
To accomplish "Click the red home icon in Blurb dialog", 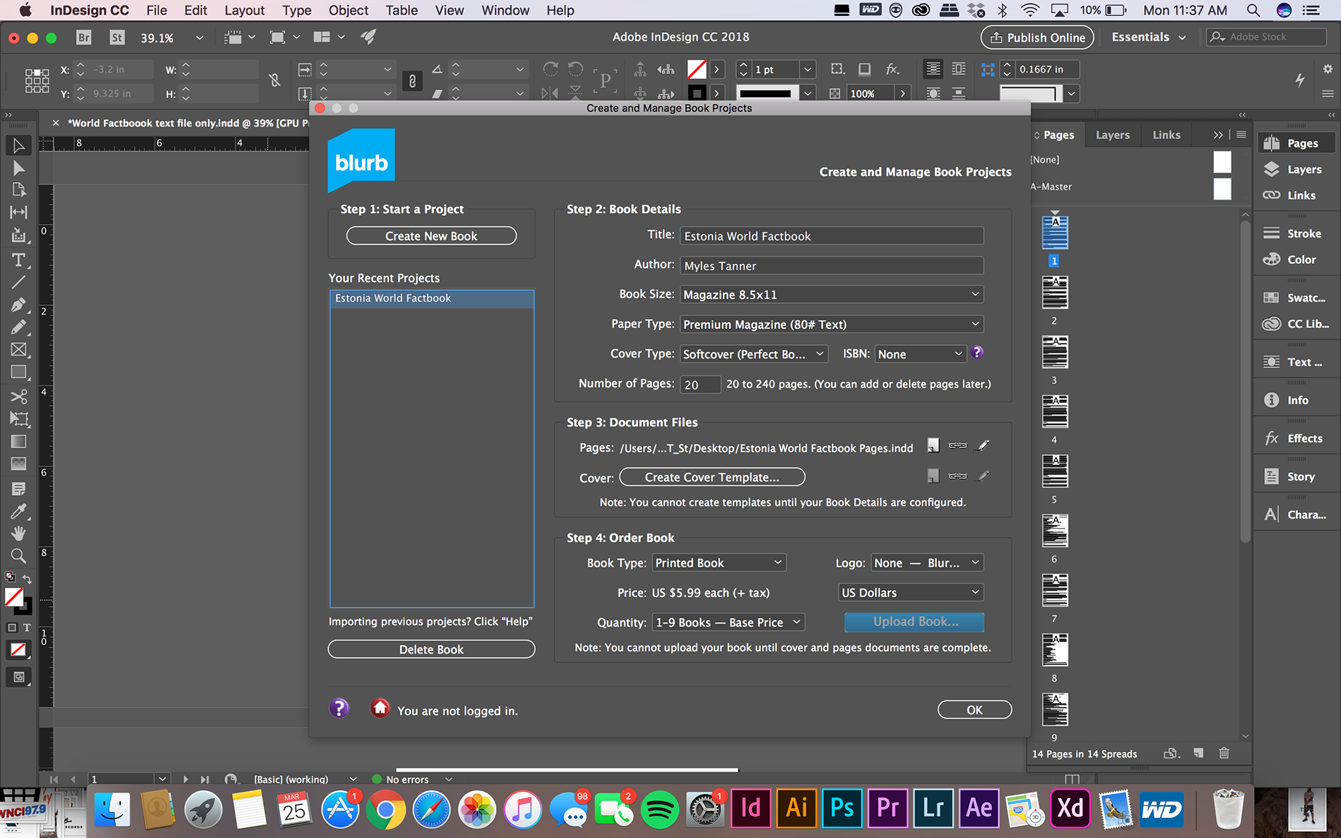I will (380, 708).
